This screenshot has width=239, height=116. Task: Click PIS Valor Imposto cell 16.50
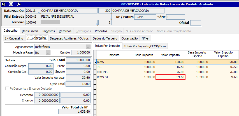[170, 67]
